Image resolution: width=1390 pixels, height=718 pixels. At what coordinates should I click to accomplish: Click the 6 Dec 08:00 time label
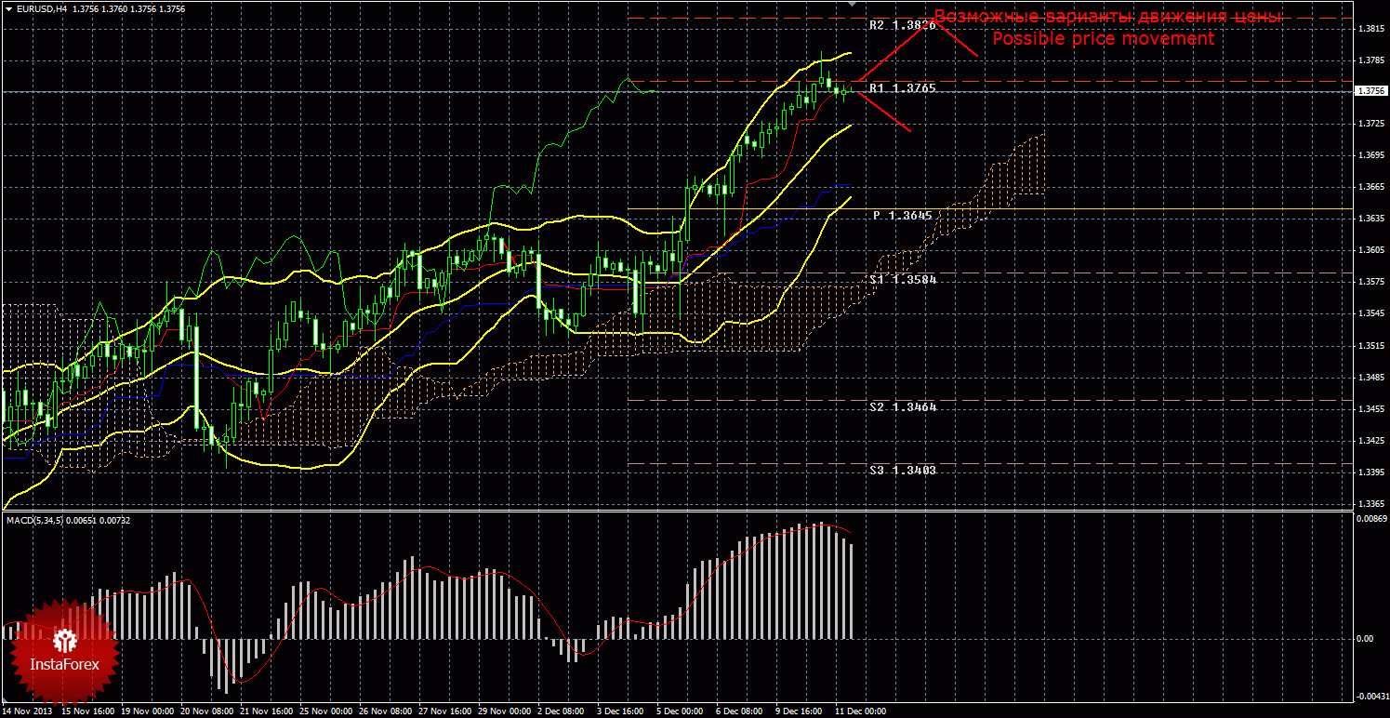(740, 711)
